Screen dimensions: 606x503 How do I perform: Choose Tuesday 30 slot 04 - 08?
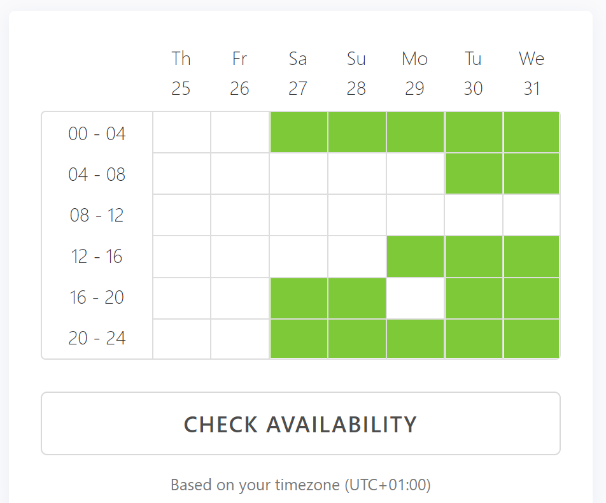(x=474, y=174)
